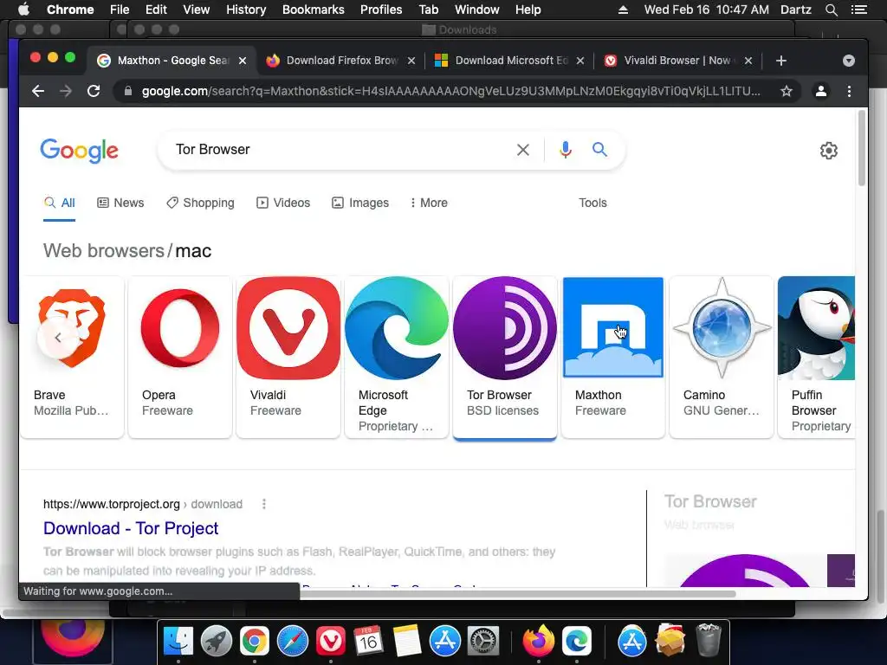This screenshot has width=887, height=665.
Task: Expand the More search filters menu
Action: (x=429, y=203)
